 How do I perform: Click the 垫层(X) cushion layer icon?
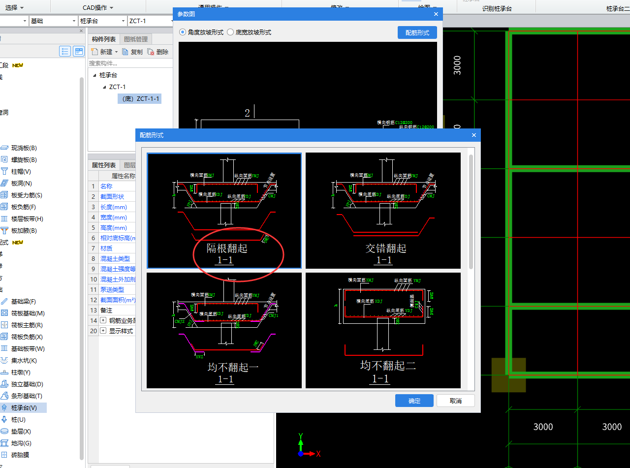tap(4, 432)
